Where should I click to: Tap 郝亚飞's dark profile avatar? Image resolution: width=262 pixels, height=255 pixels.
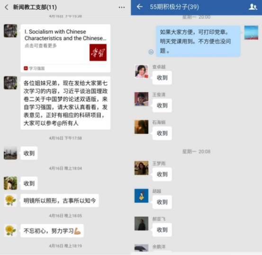click(141, 223)
